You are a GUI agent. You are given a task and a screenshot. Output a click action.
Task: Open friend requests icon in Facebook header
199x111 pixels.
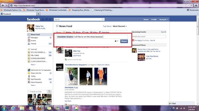[43, 19]
